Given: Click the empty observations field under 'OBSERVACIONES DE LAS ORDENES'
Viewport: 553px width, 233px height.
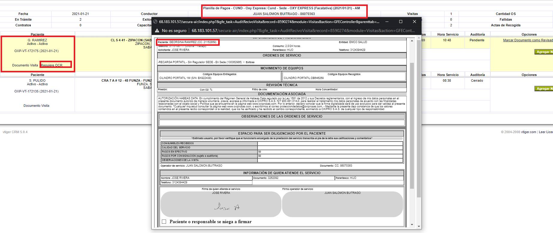Looking at the screenshot, I should 282,123.
